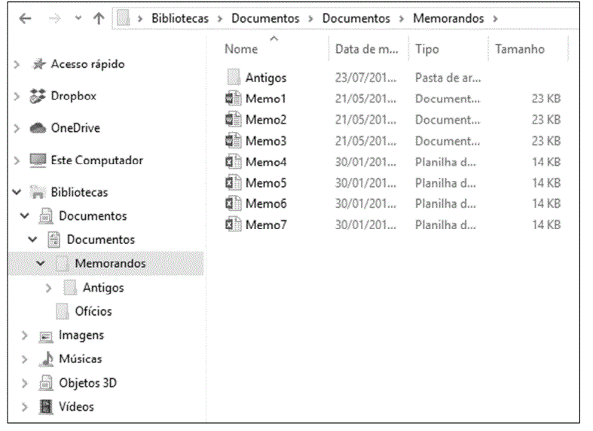Collapse the Memorandos tree node
The height and width of the screenshot is (431, 593).
pyautogui.click(x=41, y=263)
